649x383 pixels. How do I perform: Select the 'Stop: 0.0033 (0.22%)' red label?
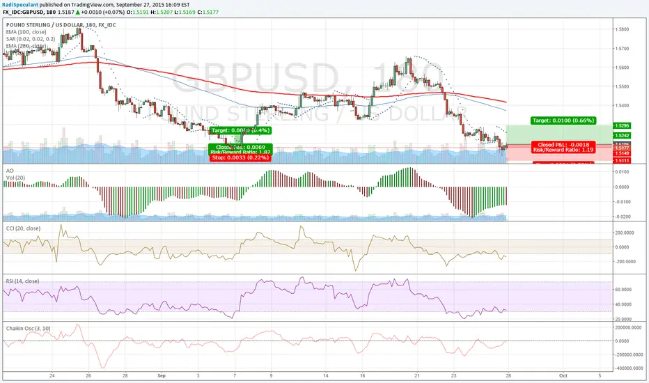240,158
